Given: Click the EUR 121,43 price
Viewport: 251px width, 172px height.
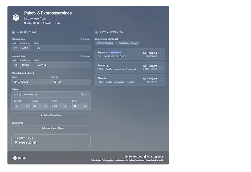Looking at the screenshot, I should 150,53.
